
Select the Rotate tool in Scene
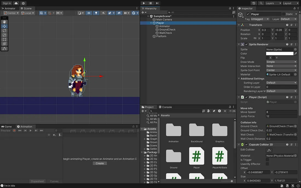coord(4,31)
